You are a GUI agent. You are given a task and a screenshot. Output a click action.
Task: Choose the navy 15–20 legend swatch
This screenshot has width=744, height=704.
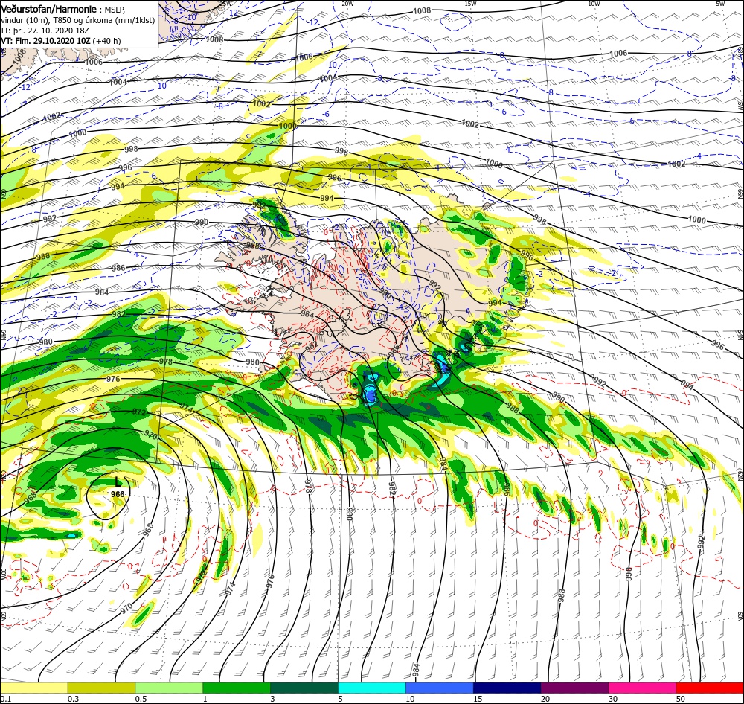[507, 688]
